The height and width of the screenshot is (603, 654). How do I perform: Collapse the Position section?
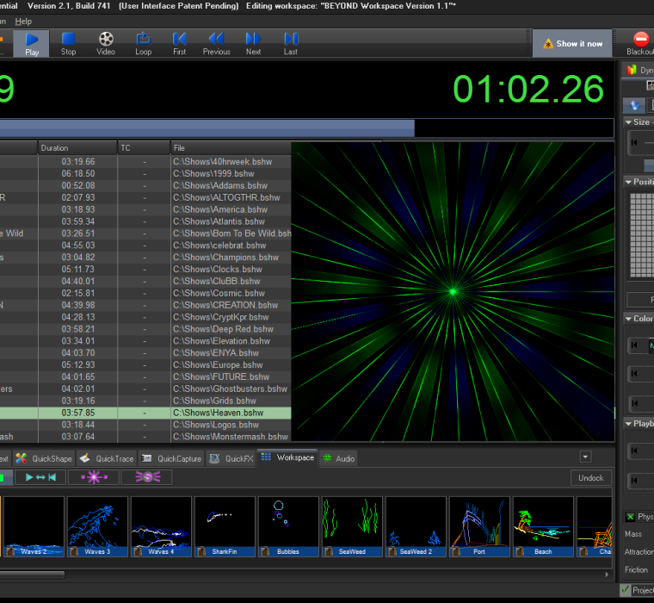(x=628, y=182)
